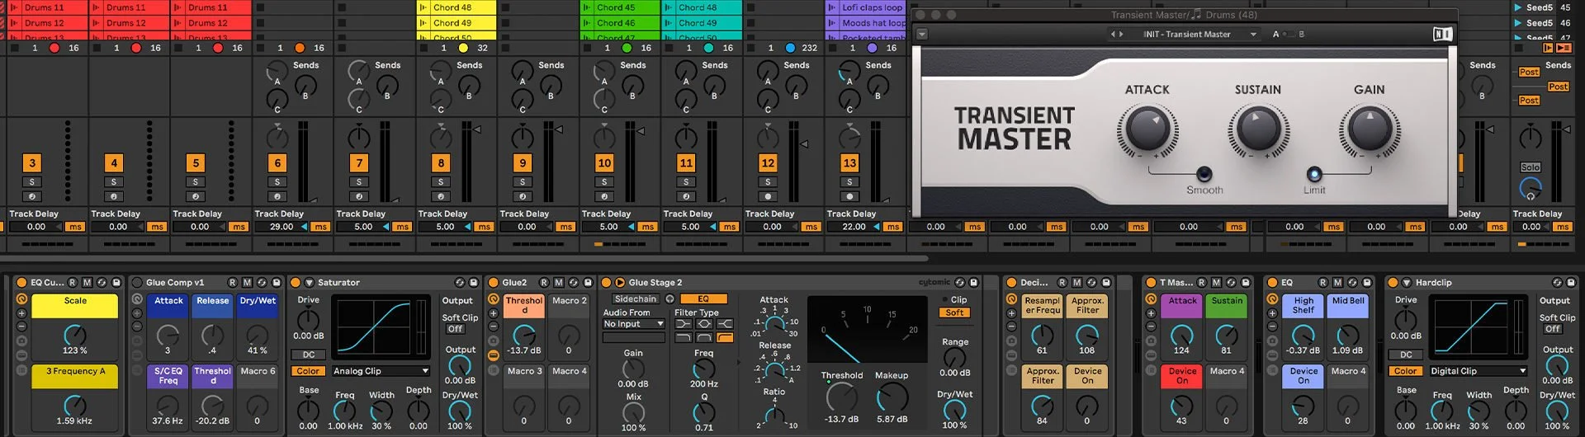1585x437 pixels.
Task: Click the GAIN knob in Transient Master
Action: point(1369,129)
